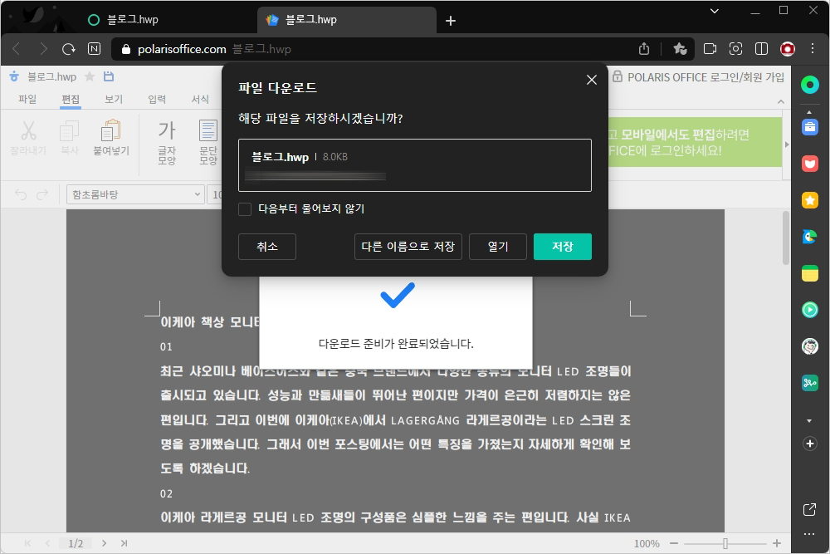
Task: Toggle the sidebar split-view icon
Action: pos(761,49)
